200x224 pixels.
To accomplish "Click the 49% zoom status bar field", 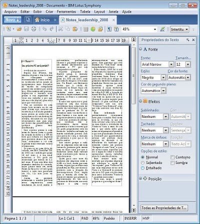I will [96, 218].
